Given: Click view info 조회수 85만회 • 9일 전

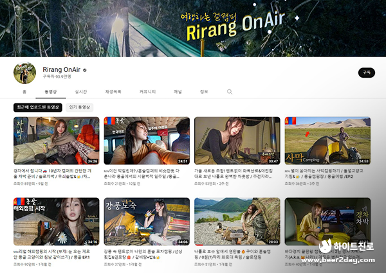Looking at the screenshot, I should coord(30,184).
